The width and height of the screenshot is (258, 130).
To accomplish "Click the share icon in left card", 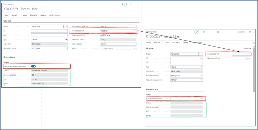I will [132, 4].
